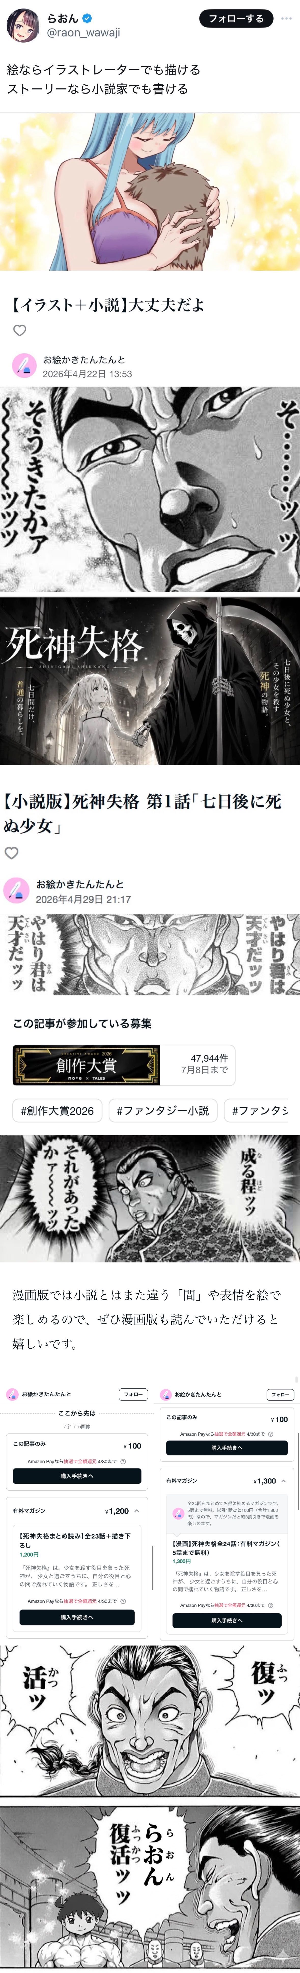This screenshot has height=1973, width=300.
Task: Like the 【イラスト+小説】大丈夫だよ article heart
Action: pyautogui.click(x=20, y=331)
